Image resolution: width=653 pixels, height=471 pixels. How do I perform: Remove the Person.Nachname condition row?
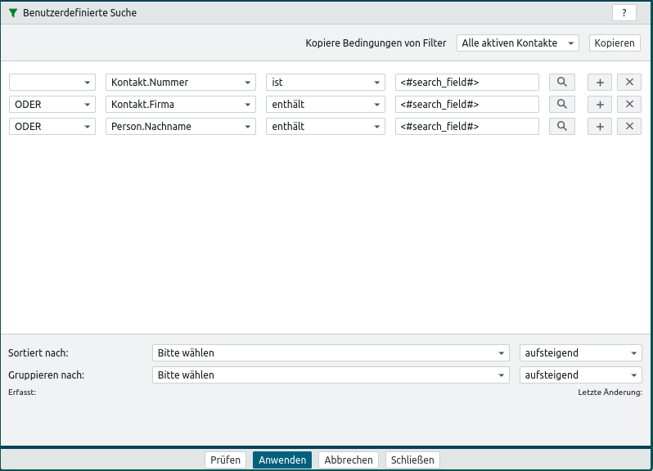coord(628,126)
